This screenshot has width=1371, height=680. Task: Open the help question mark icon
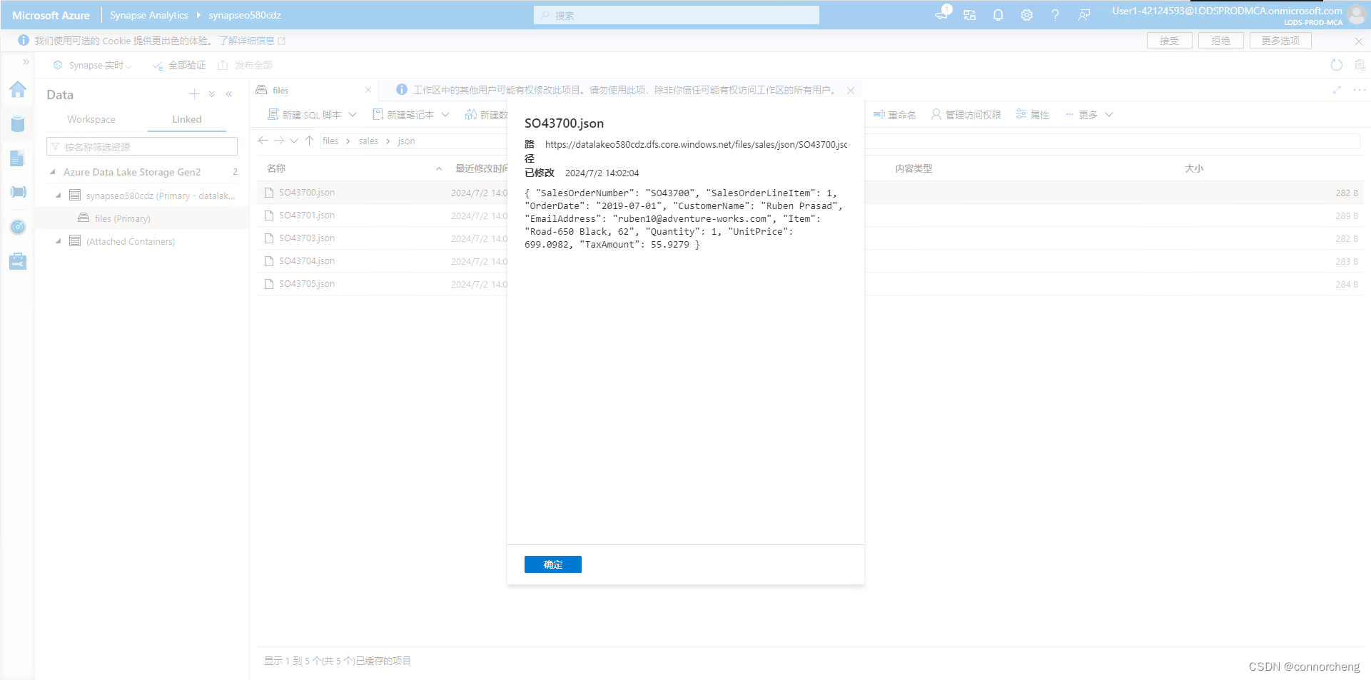coord(1055,15)
